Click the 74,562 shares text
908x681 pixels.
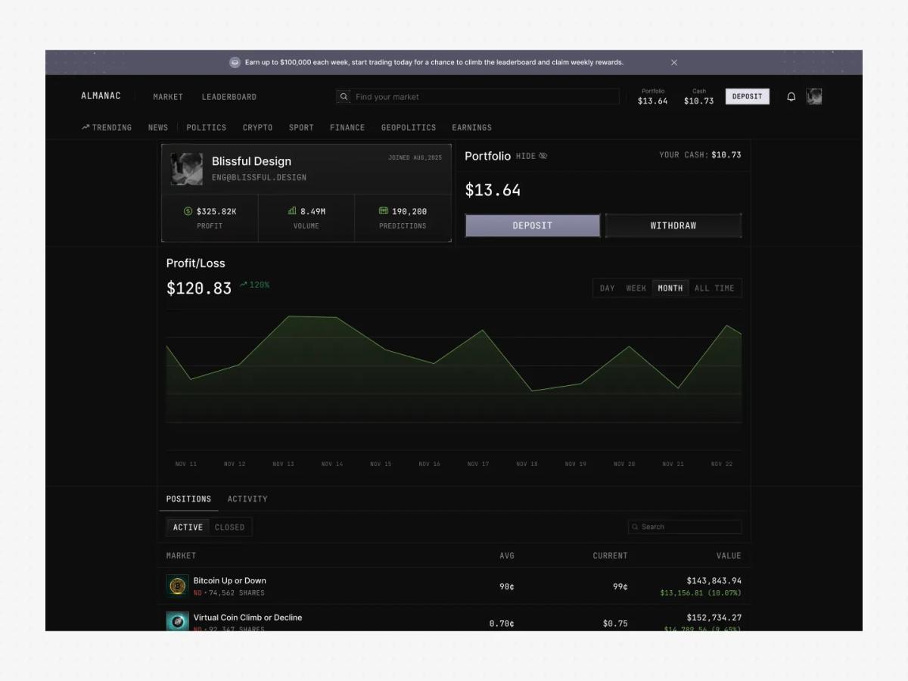point(236,592)
